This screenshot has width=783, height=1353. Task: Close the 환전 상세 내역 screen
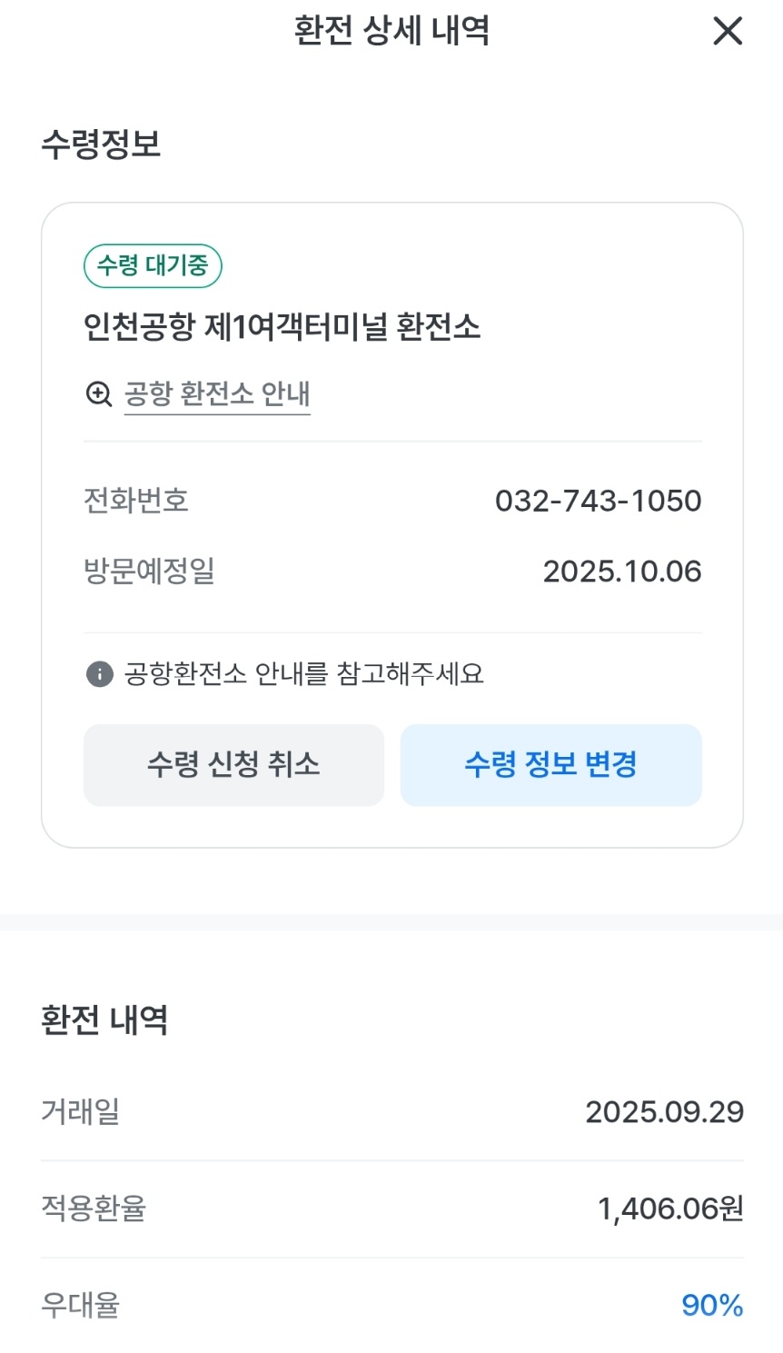(x=728, y=32)
